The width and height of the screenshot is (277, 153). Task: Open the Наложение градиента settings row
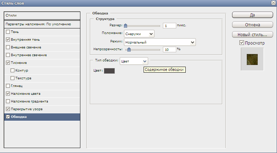point(42,101)
